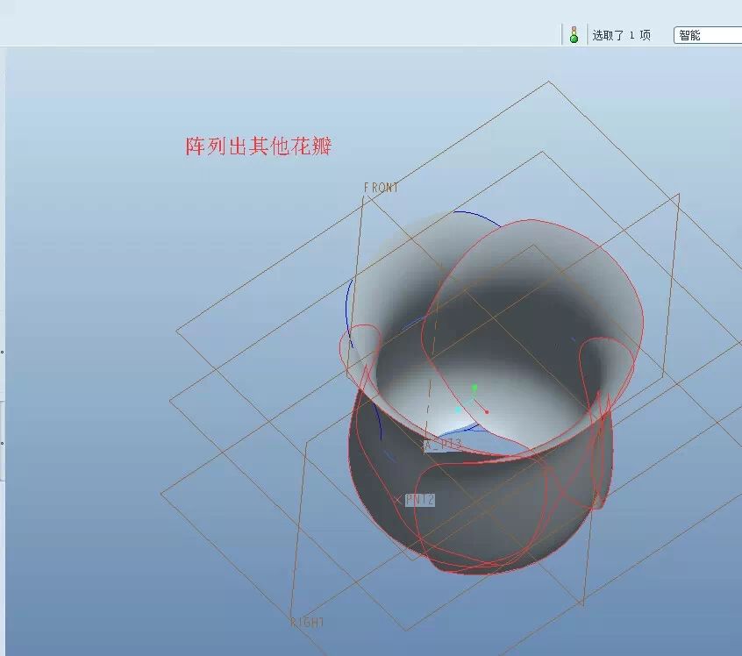This screenshot has height=656, width=742.
Task: Open the 智能 selection filter dropdown
Action: 708,35
